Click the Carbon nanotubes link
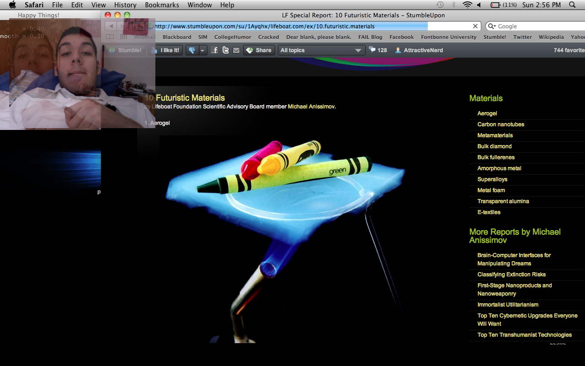Viewport: 585px width, 366px height. [x=500, y=124]
